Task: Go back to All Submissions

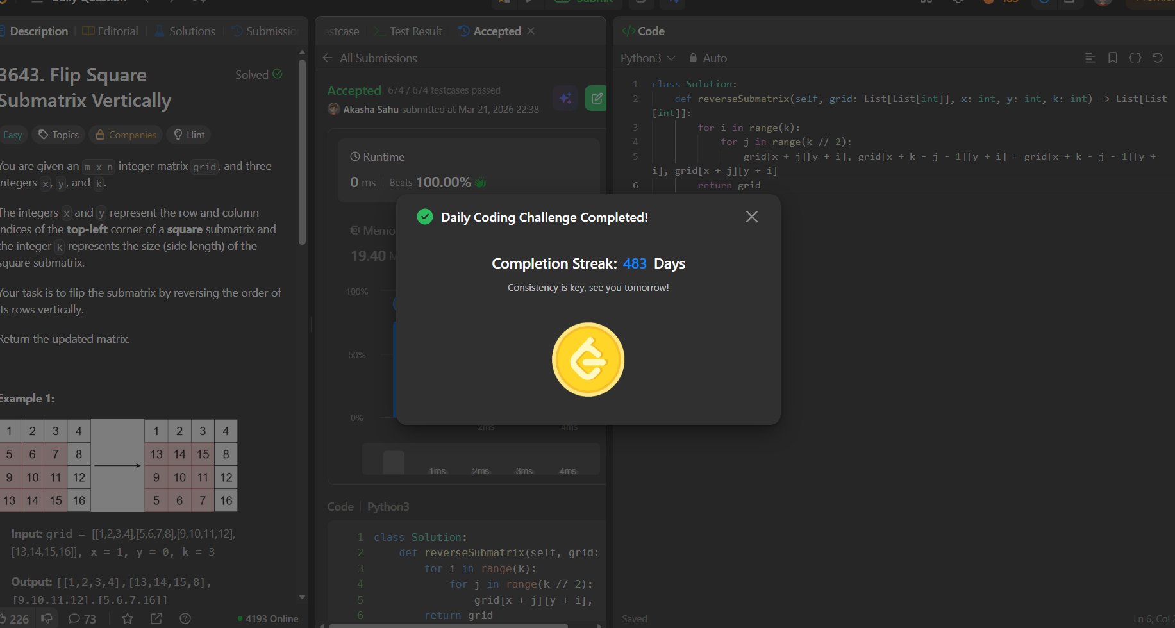Action: [370, 58]
